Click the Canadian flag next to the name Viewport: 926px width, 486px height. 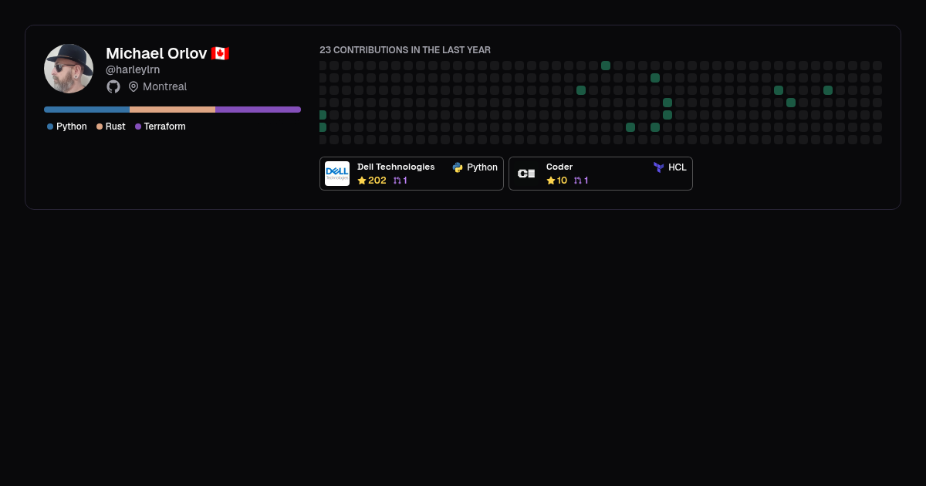[220, 53]
